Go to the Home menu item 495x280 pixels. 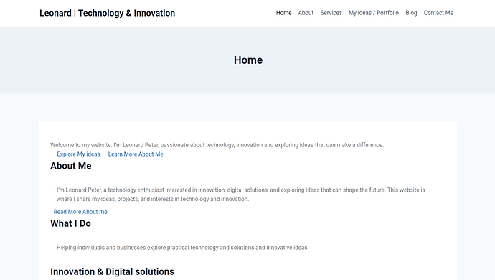tap(284, 13)
